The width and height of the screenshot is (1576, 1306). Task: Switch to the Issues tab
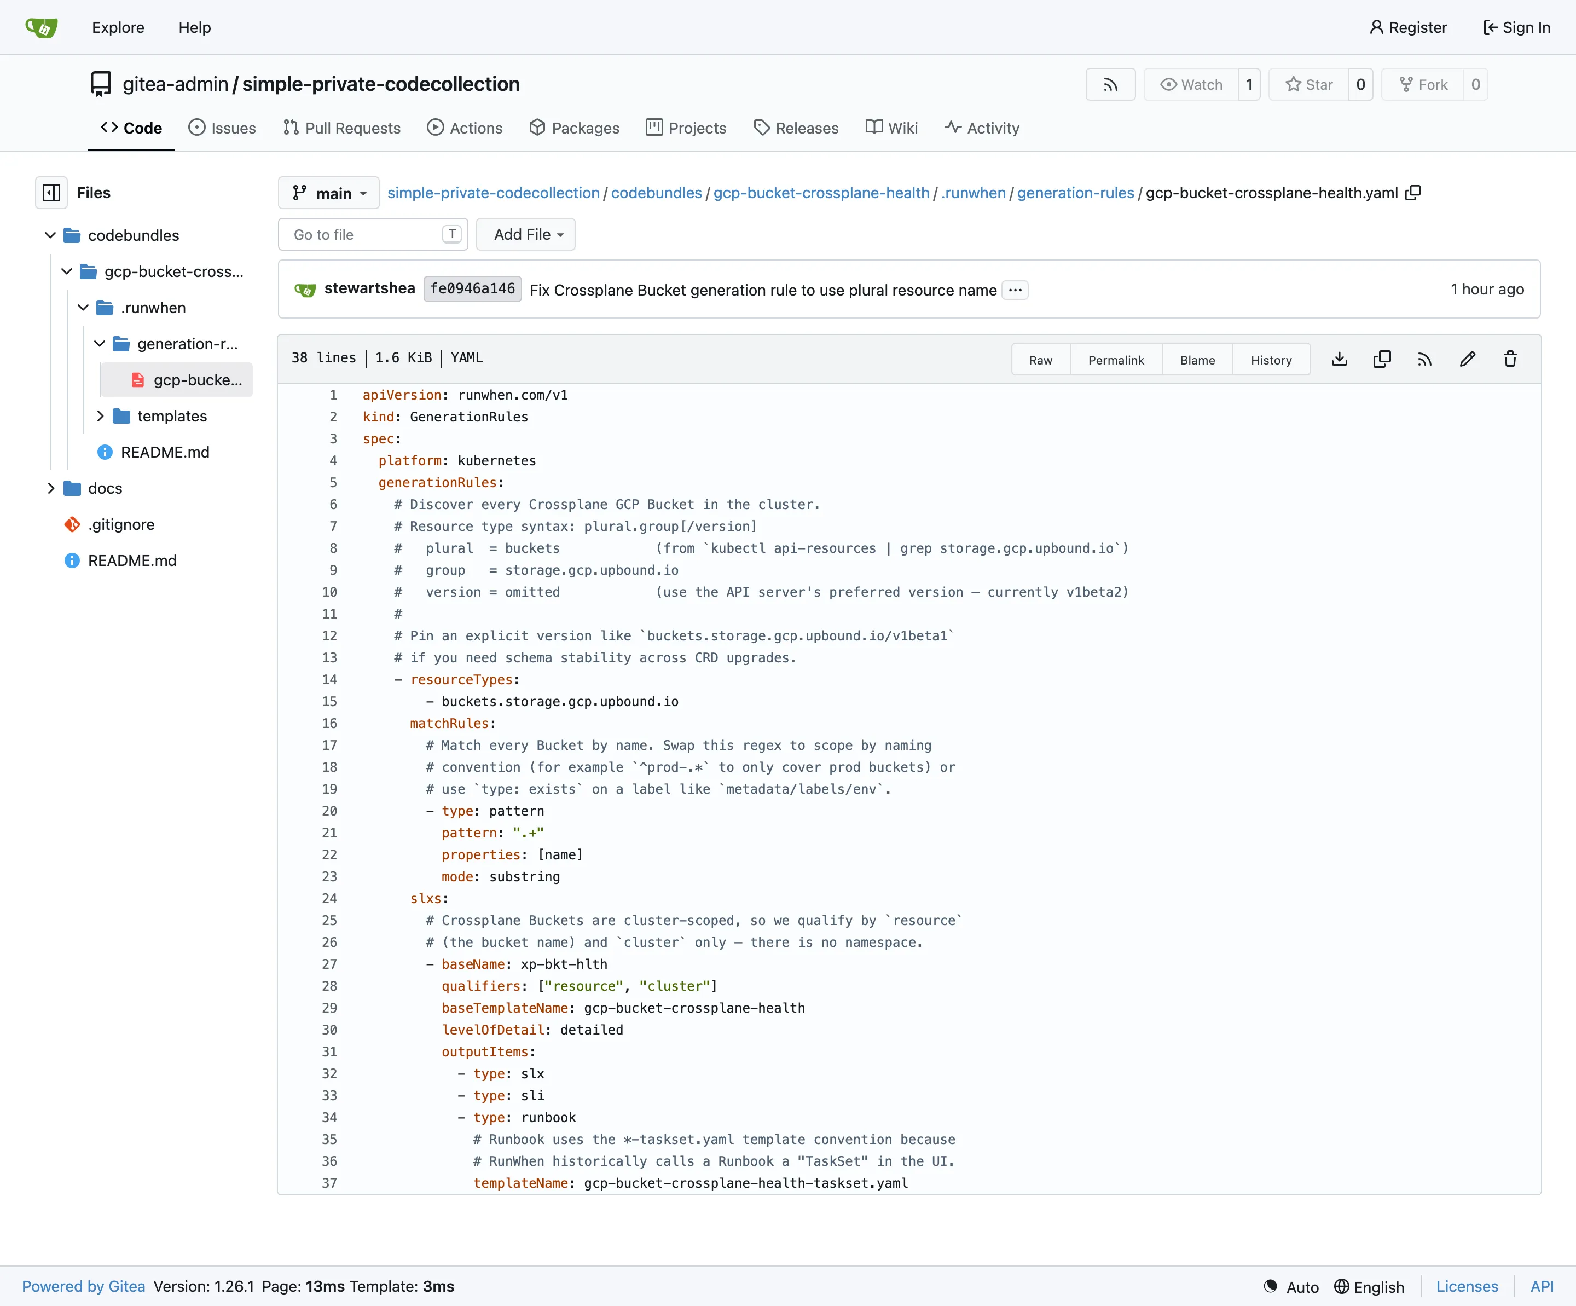click(222, 128)
